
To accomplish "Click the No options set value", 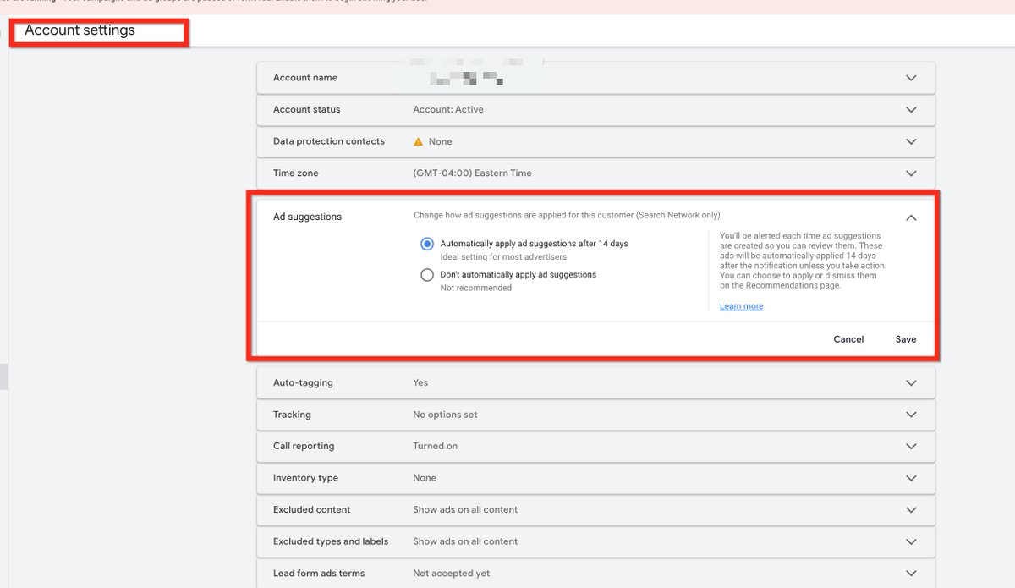I will (x=445, y=415).
